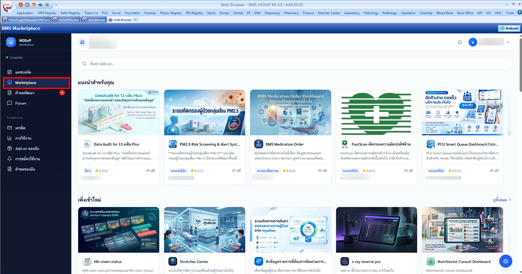Open the BMS application logo menu
The height and width of the screenshot is (274, 522).
pos(8,7)
